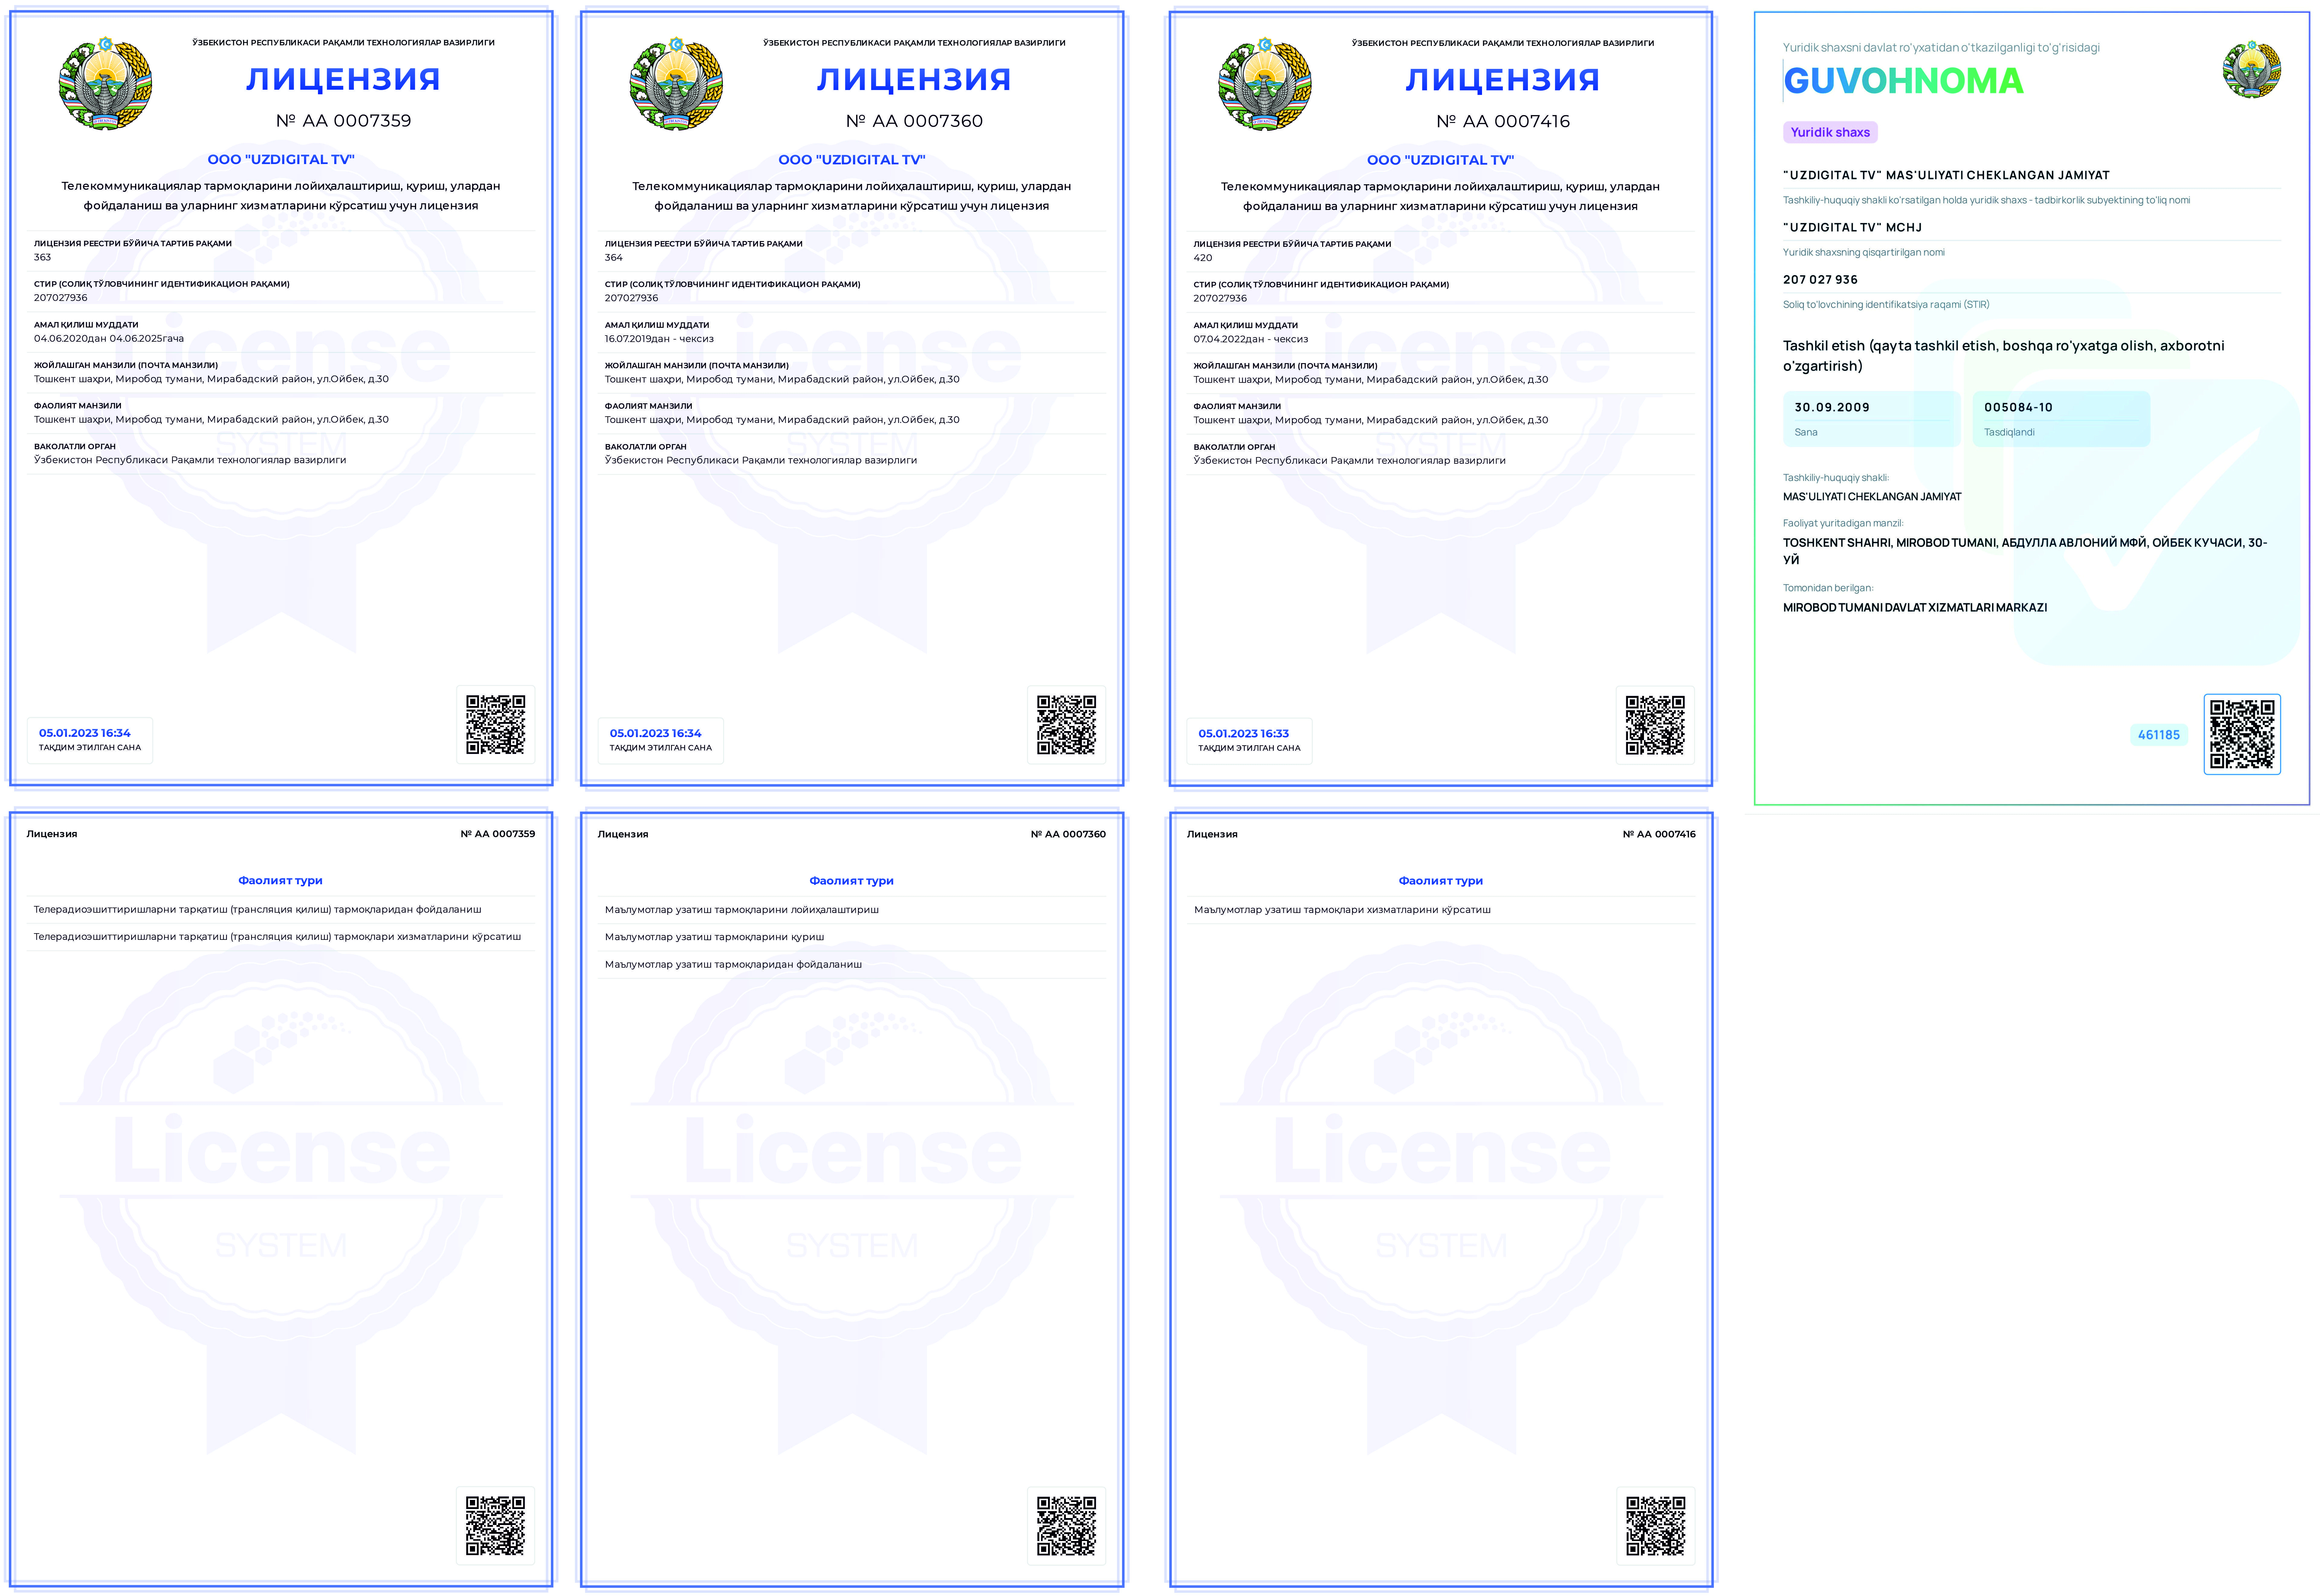Click the row 'Телерадиоэшиттиришларни тарқатиш ... хизматларини кўрсатиш'

pyautogui.click(x=281, y=937)
